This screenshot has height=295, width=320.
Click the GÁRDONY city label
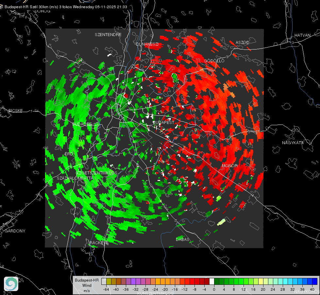(15, 231)
